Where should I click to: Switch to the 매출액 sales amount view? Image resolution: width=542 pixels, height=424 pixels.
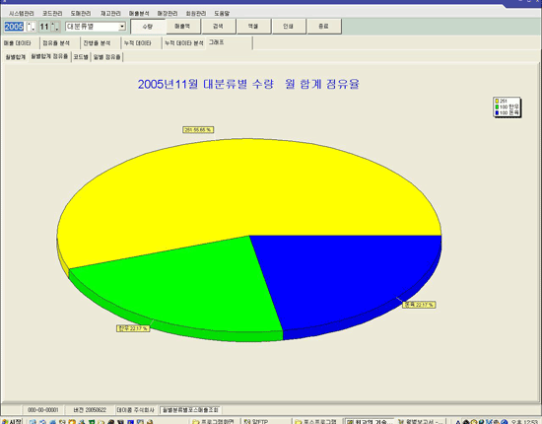pyautogui.click(x=182, y=27)
